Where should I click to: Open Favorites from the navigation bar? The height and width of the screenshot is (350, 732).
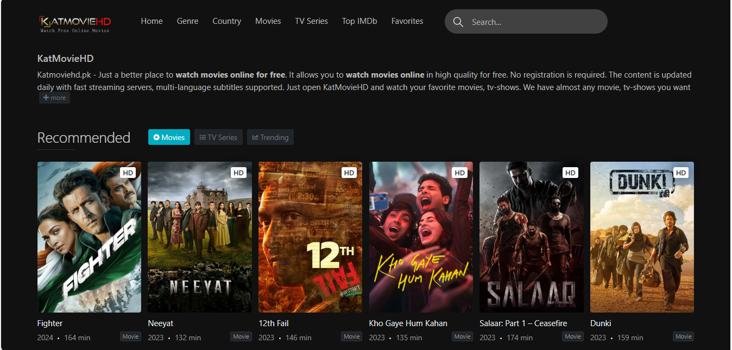407,21
